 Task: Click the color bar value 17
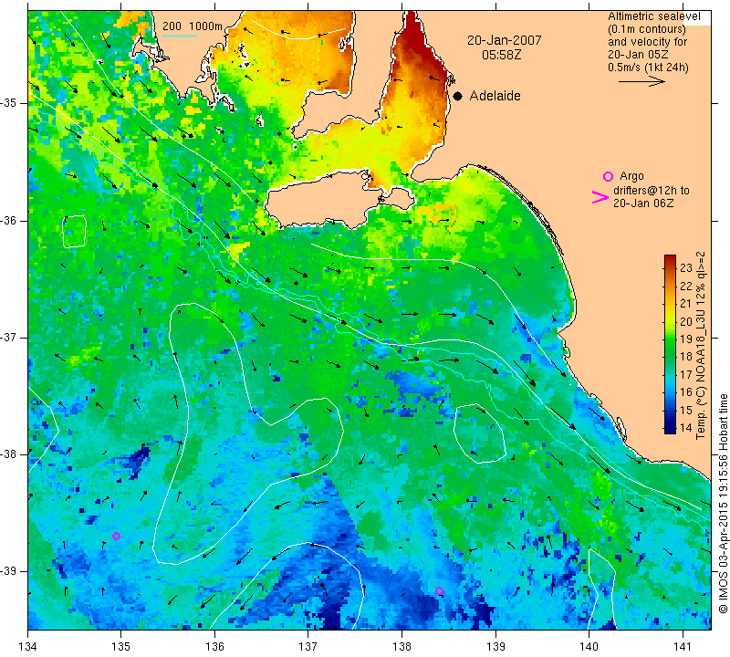point(686,374)
